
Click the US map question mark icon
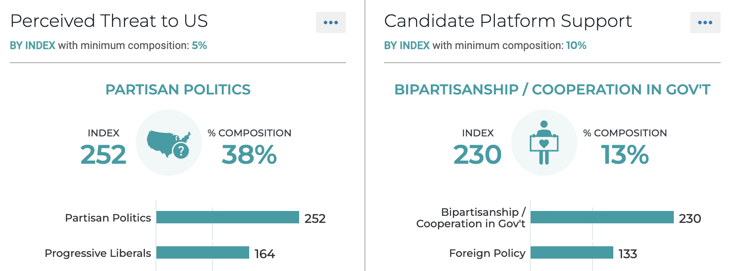click(169, 143)
